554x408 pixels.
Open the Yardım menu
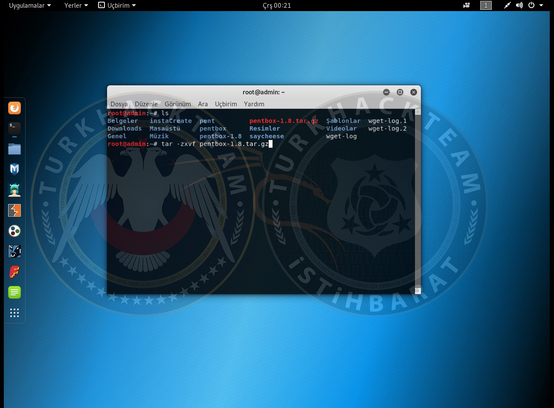[x=254, y=104]
